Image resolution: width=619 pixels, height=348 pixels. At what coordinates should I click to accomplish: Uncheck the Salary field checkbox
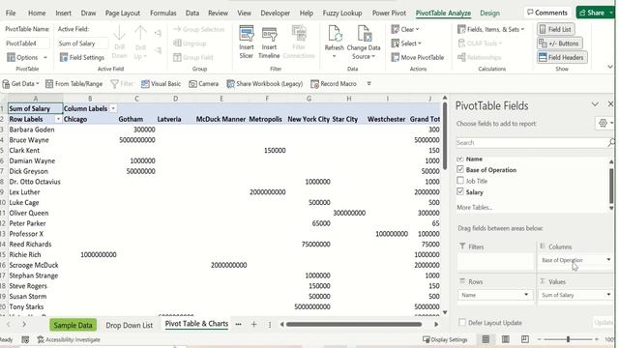460,191
